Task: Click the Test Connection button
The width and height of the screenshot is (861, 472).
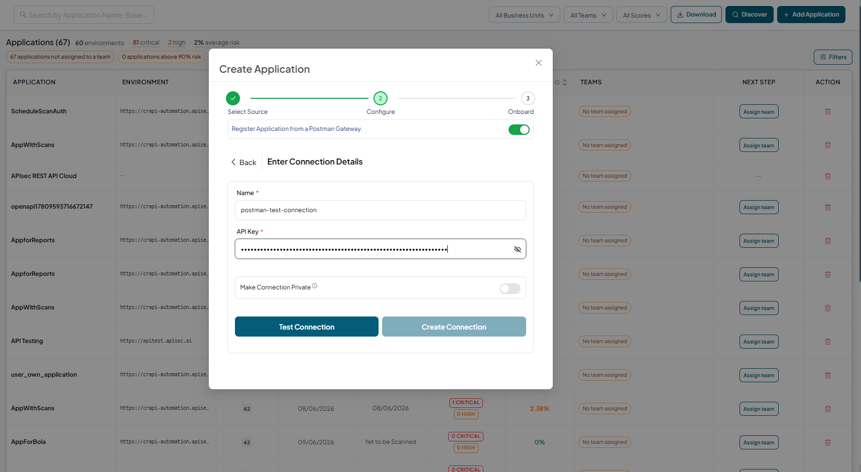Action: coord(307,327)
